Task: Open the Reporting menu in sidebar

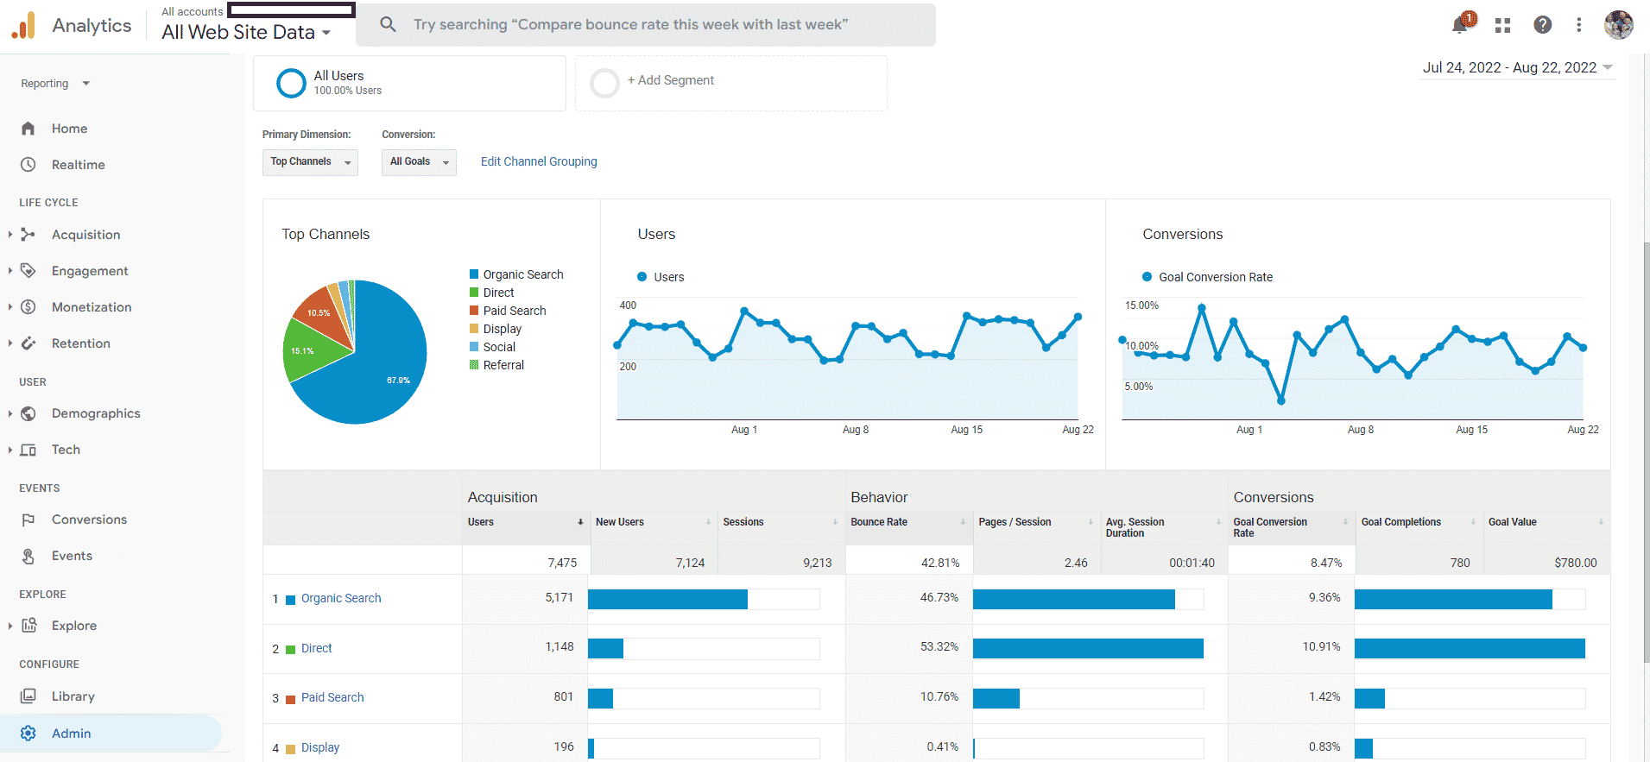Action: click(x=55, y=84)
